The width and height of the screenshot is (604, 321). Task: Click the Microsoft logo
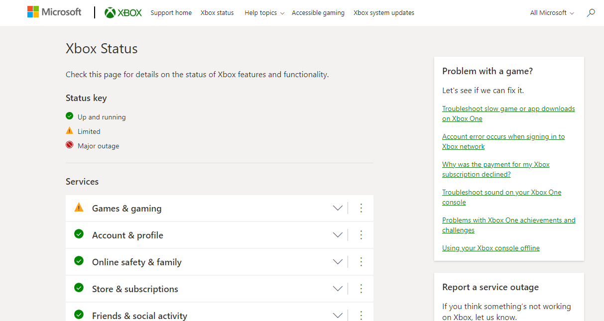click(x=54, y=12)
